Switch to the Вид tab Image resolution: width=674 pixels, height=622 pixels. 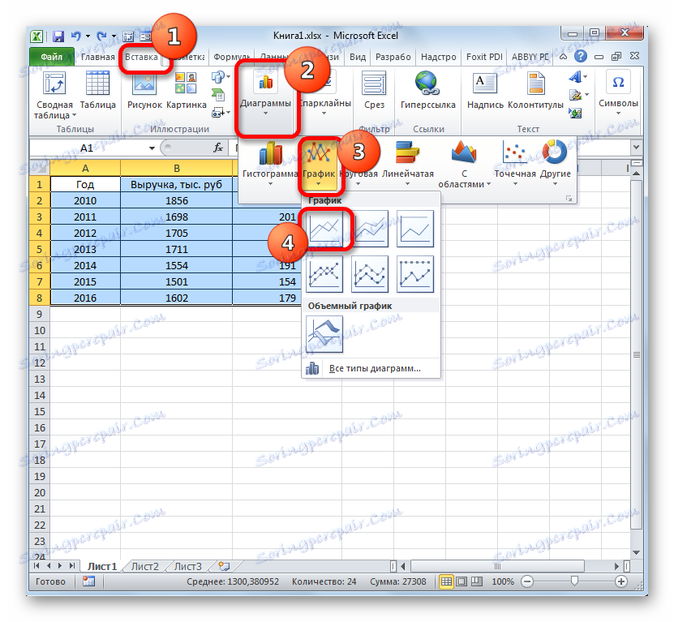click(358, 57)
